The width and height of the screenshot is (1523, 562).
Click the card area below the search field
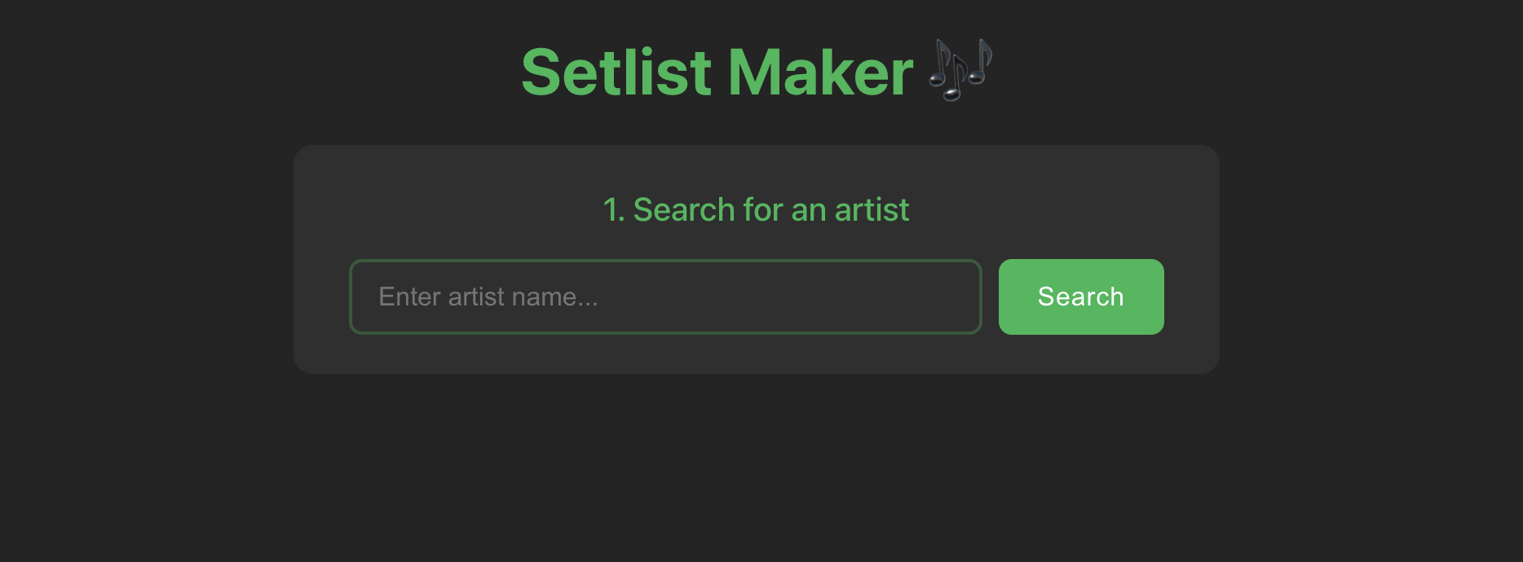tap(757, 354)
